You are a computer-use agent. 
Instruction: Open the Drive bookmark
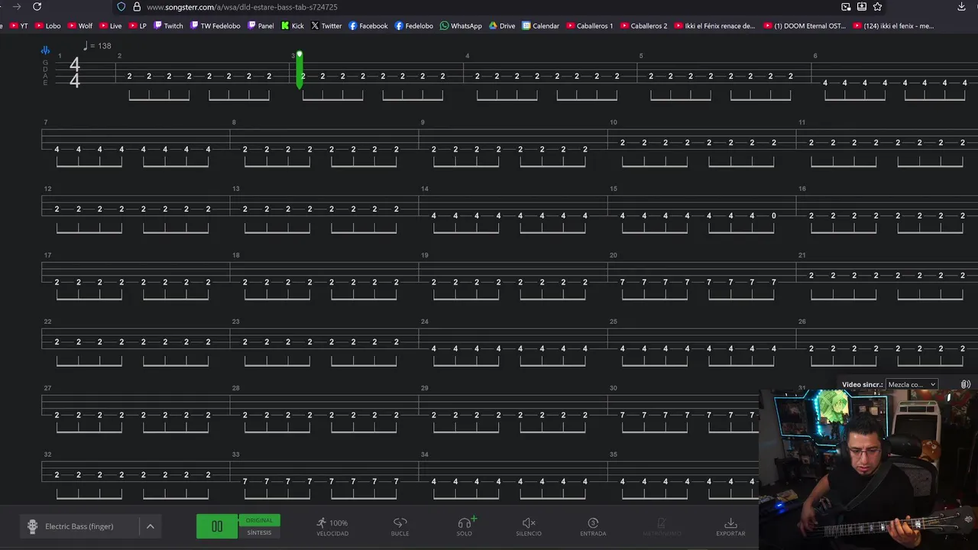click(502, 26)
